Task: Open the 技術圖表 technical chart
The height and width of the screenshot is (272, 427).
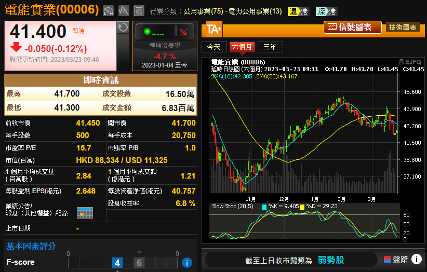Action: point(403,28)
